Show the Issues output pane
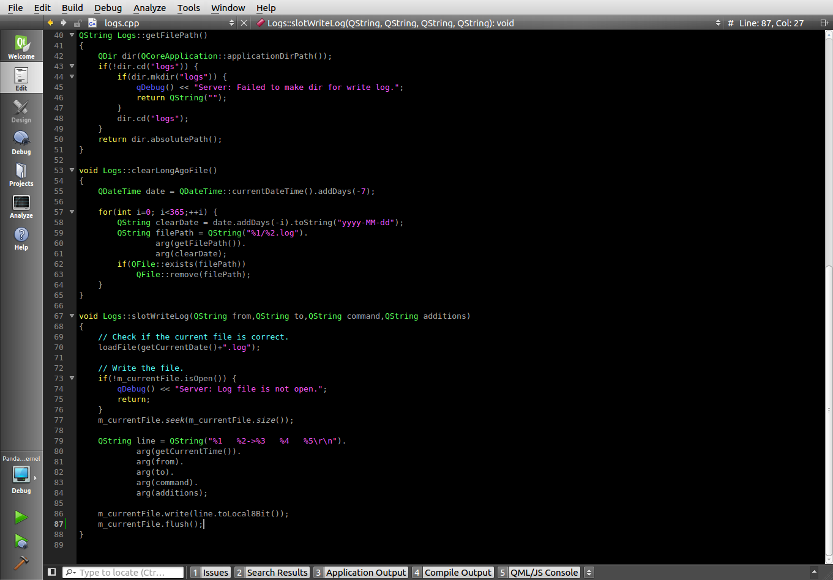The width and height of the screenshot is (833, 580). point(210,573)
